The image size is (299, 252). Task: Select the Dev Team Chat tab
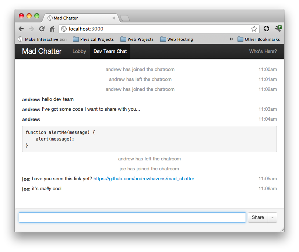pos(110,52)
